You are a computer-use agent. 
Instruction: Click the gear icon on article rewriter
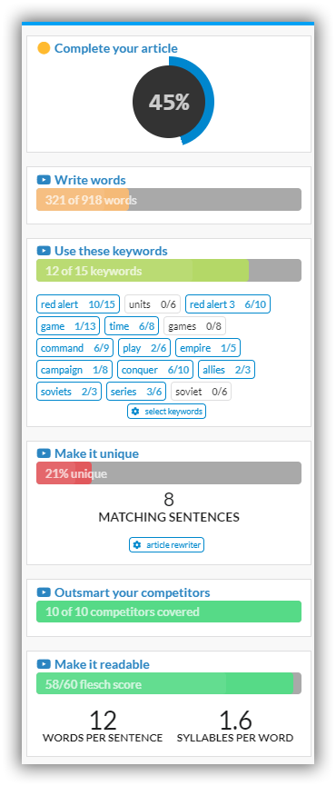[x=137, y=545]
